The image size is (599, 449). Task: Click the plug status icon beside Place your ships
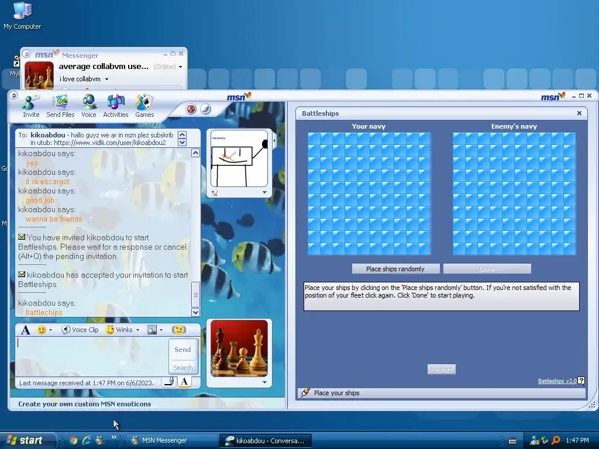[x=305, y=393]
